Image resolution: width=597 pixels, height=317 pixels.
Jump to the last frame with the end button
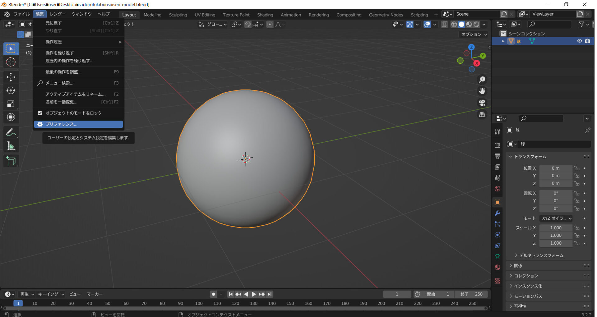coord(270,294)
